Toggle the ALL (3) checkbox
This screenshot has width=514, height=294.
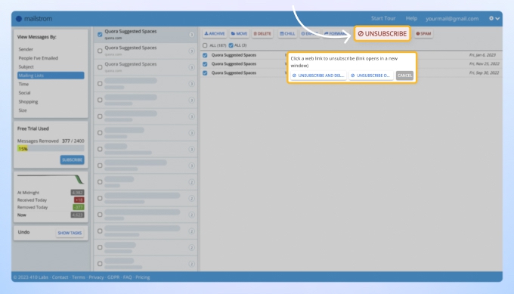(x=231, y=45)
